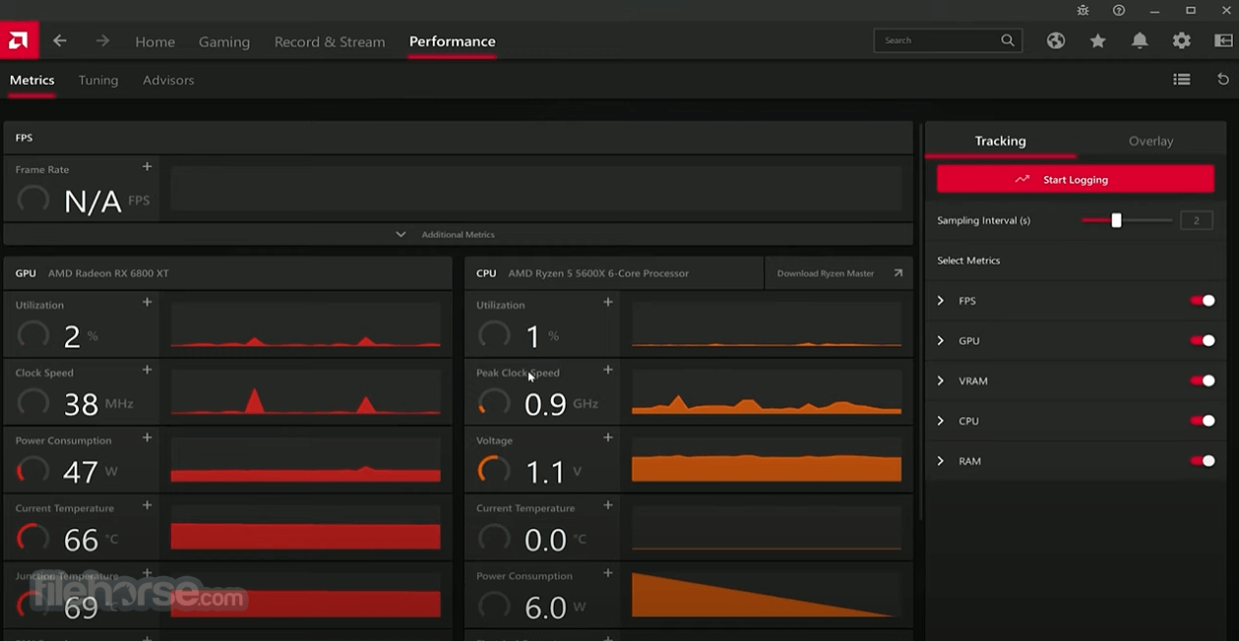Open the Home tab
The image size is (1239, 641).
tap(155, 42)
